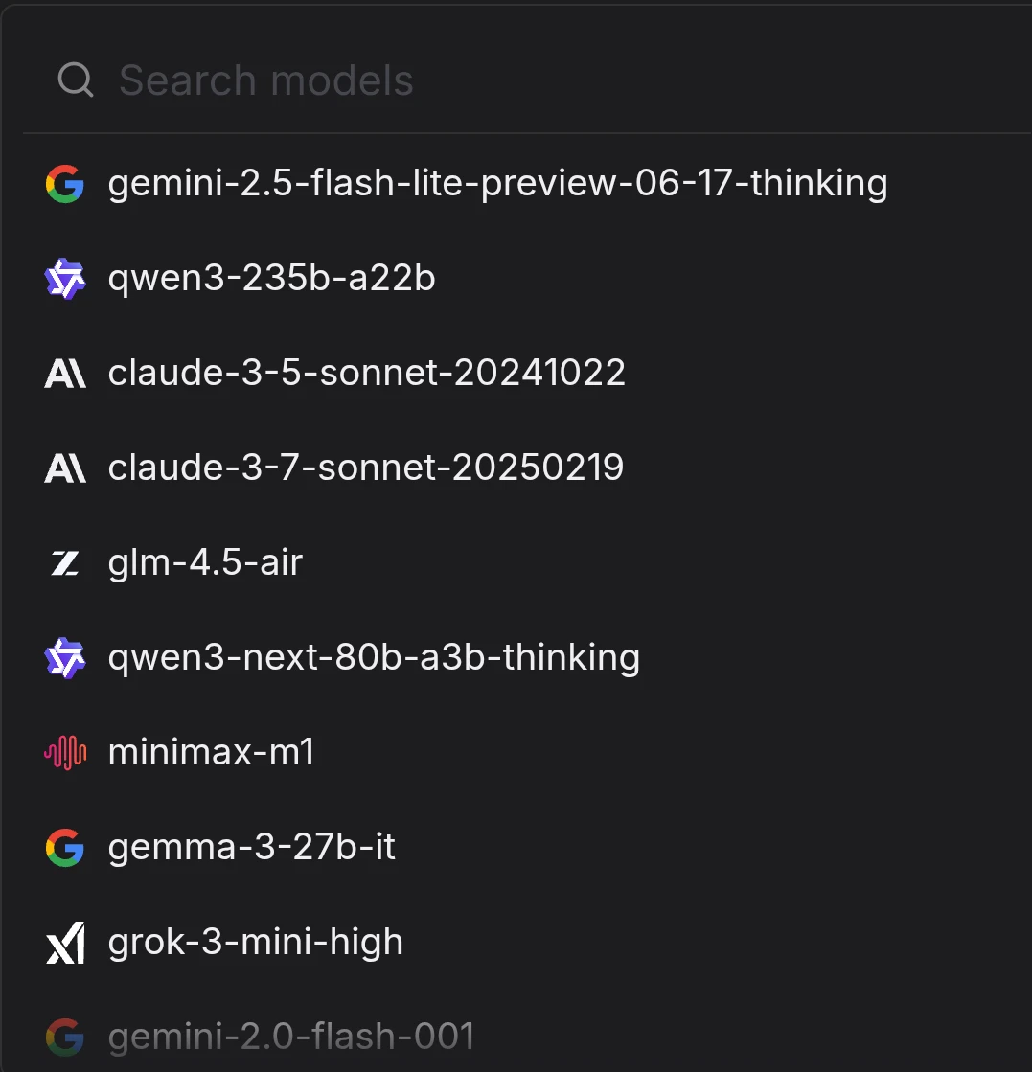Click Google icon beside gemini-2.5-flash-lite-preview

point(65,183)
